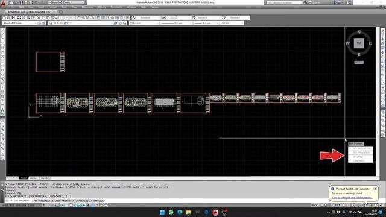Open File Explorer from the taskbar
Screen dimensions: 386x217
click(189, 212)
